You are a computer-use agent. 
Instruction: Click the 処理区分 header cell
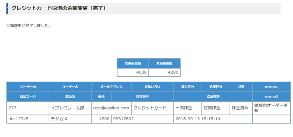tap(216, 87)
